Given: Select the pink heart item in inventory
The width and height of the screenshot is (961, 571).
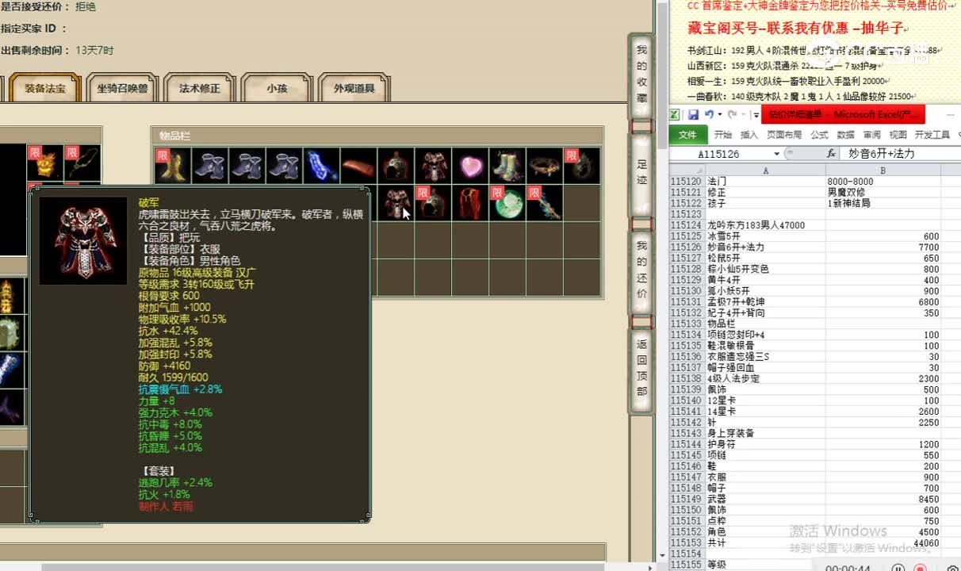Looking at the screenshot, I should pos(470,166).
